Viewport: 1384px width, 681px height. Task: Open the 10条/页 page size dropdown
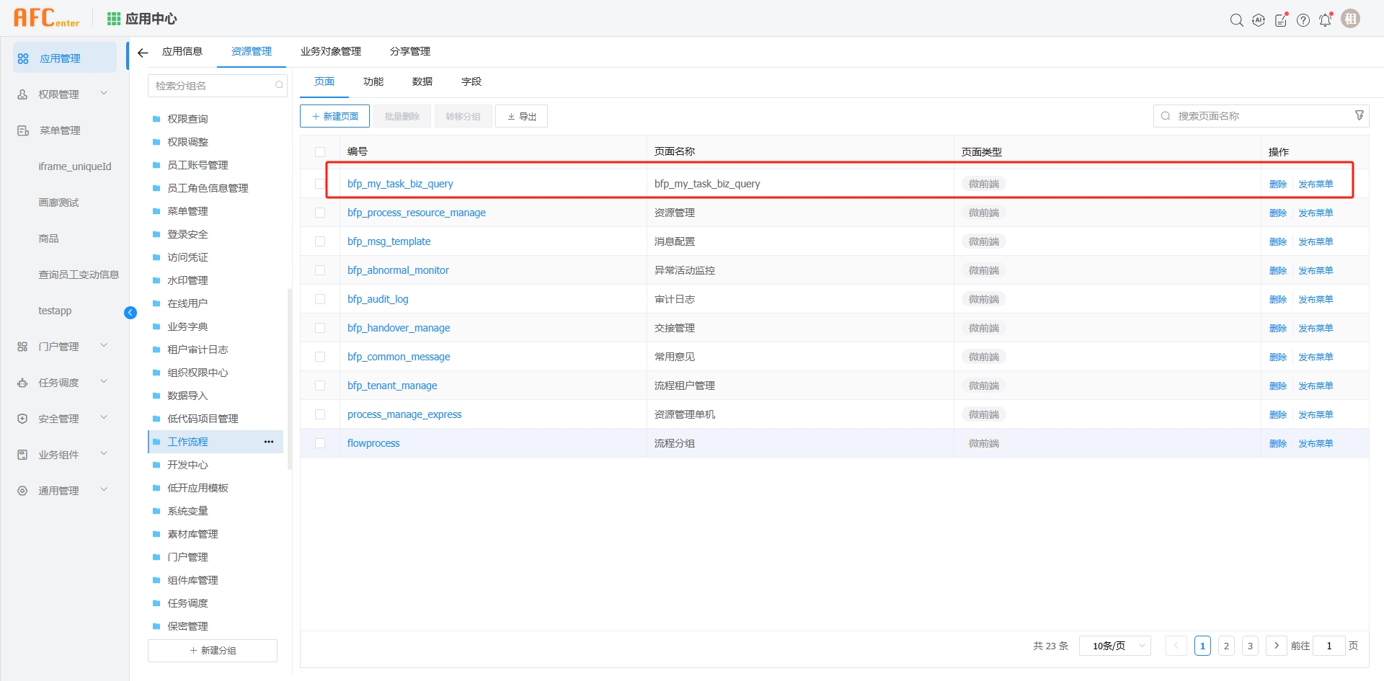(x=1114, y=646)
